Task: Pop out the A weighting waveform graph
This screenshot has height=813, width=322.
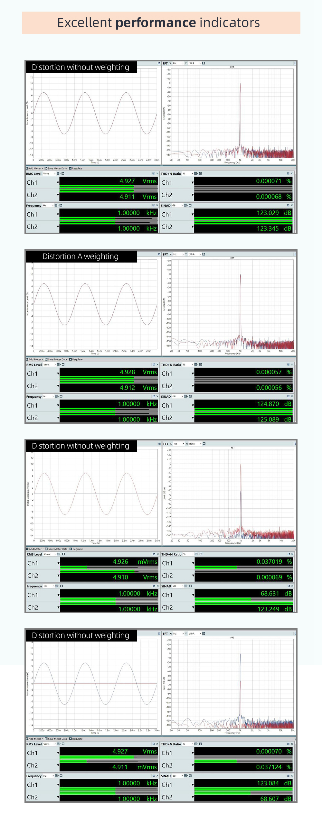Action: [159, 254]
